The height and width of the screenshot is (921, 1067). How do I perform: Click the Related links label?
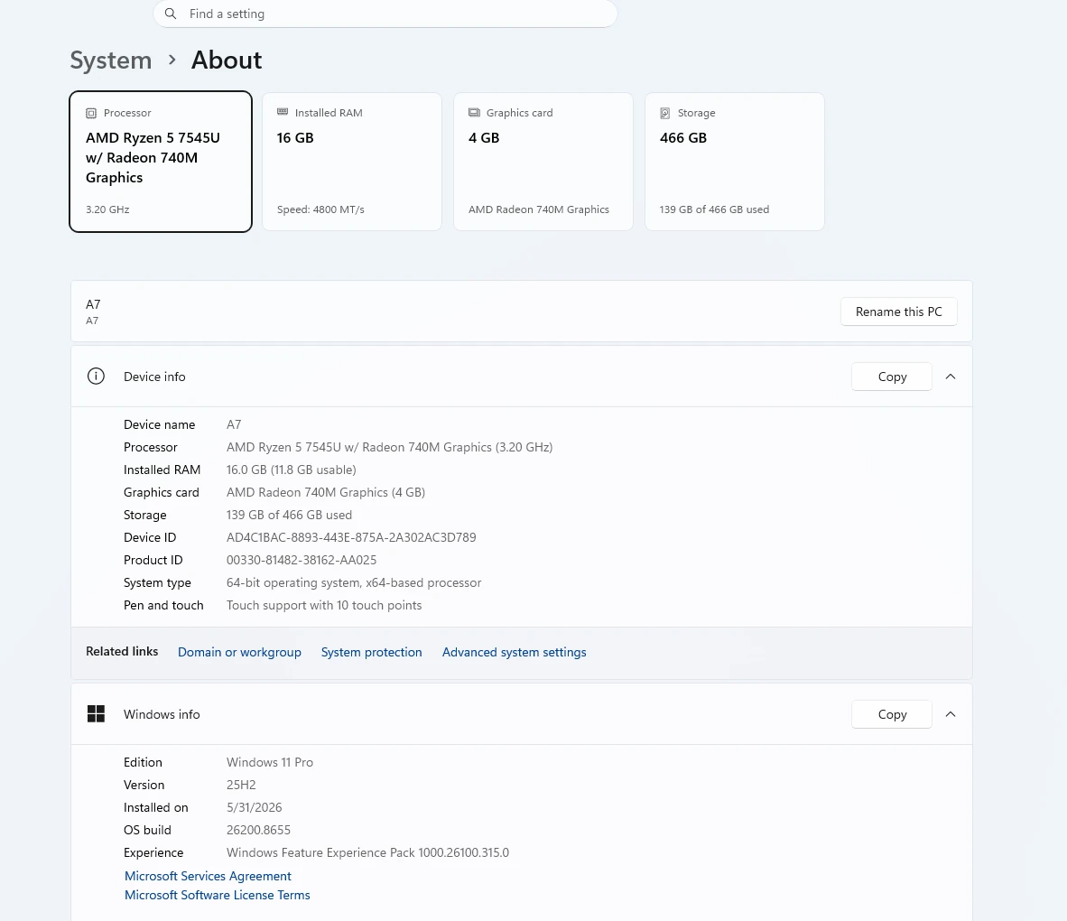click(x=122, y=651)
